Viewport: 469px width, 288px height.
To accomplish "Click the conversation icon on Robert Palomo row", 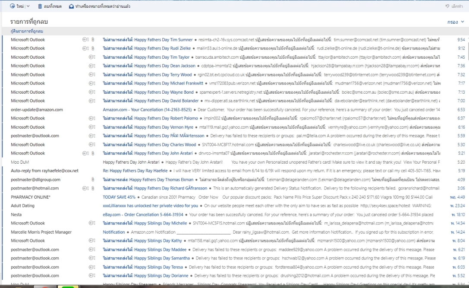I will tap(92, 118).
